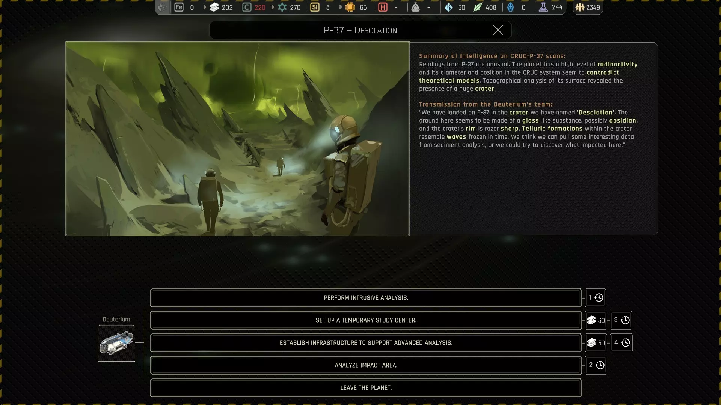Click the population crew icon
The width and height of the screenshot is (721, 405).
[580, 7]
